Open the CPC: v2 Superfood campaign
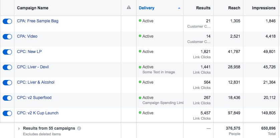Screen dimensions: 280x138 (34, 98)
